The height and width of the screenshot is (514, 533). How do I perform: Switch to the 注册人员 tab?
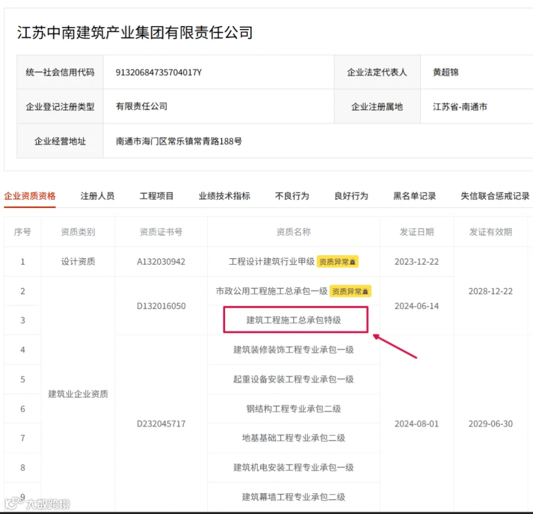(x=97, y=196)
